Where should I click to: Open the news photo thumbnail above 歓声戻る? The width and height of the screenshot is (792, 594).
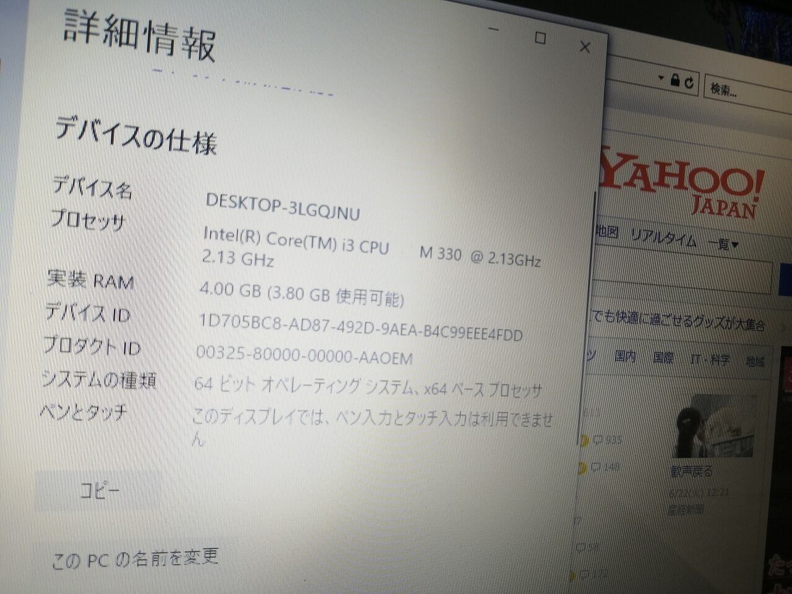pos(714,427)
